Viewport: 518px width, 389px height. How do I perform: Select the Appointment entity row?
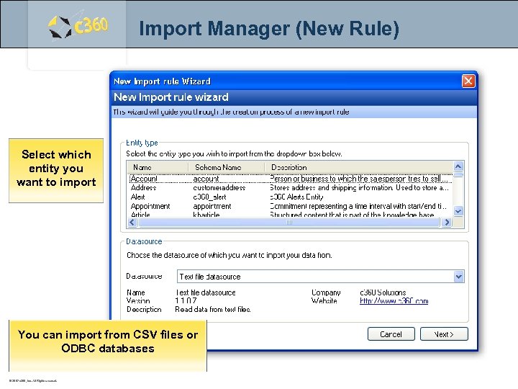(290, 207)
